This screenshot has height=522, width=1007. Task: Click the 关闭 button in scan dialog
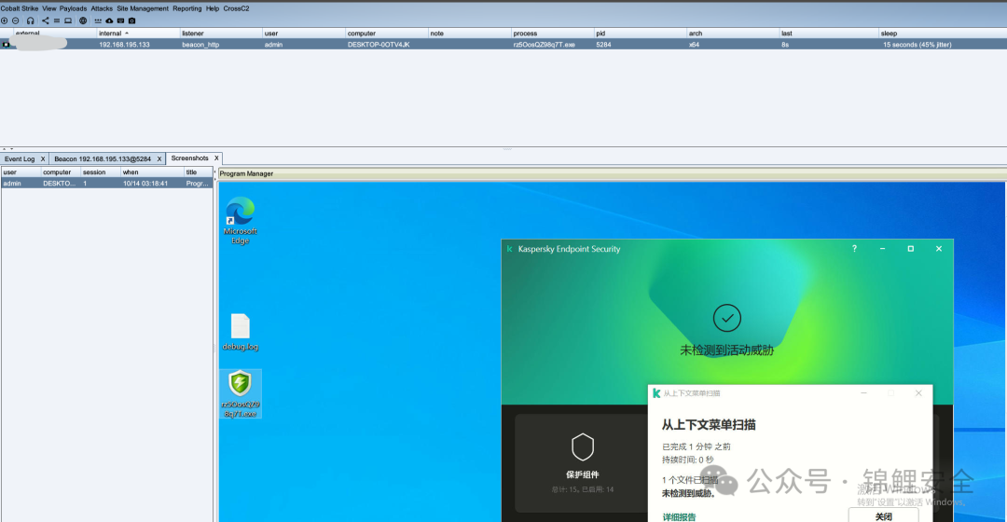coord(884,515)
